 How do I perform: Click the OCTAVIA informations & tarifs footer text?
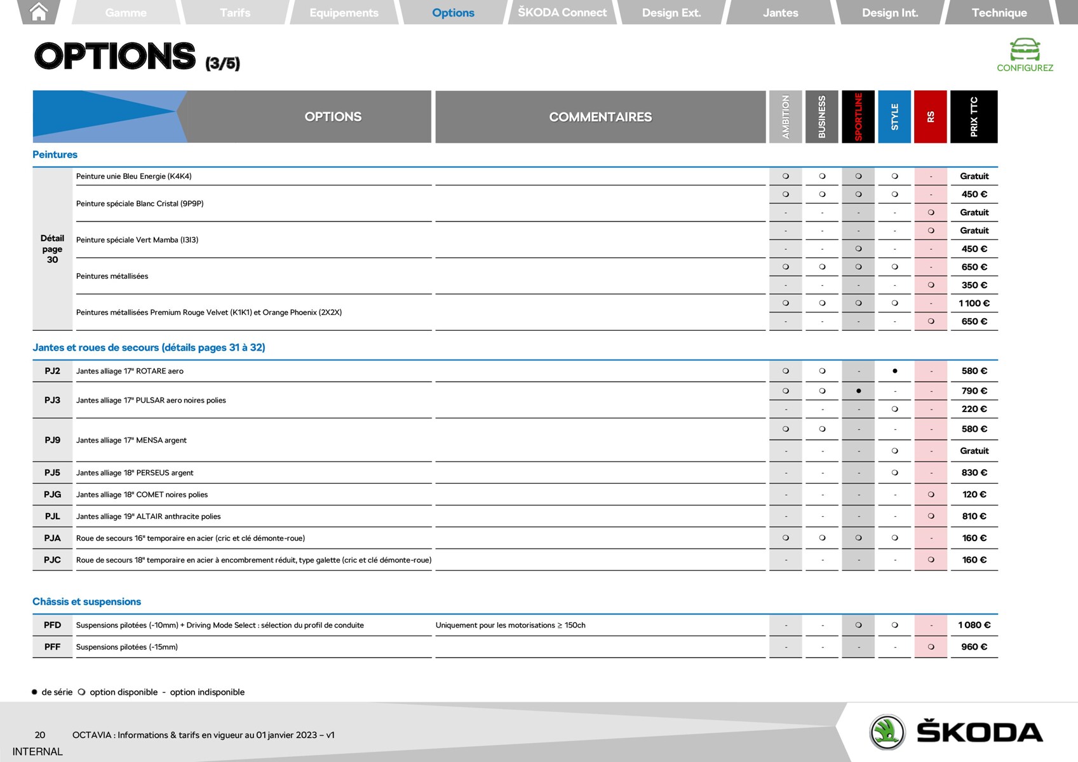pos(203,735)
